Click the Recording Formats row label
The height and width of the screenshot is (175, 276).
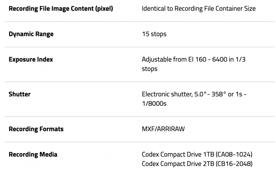[x=36, y=129]
